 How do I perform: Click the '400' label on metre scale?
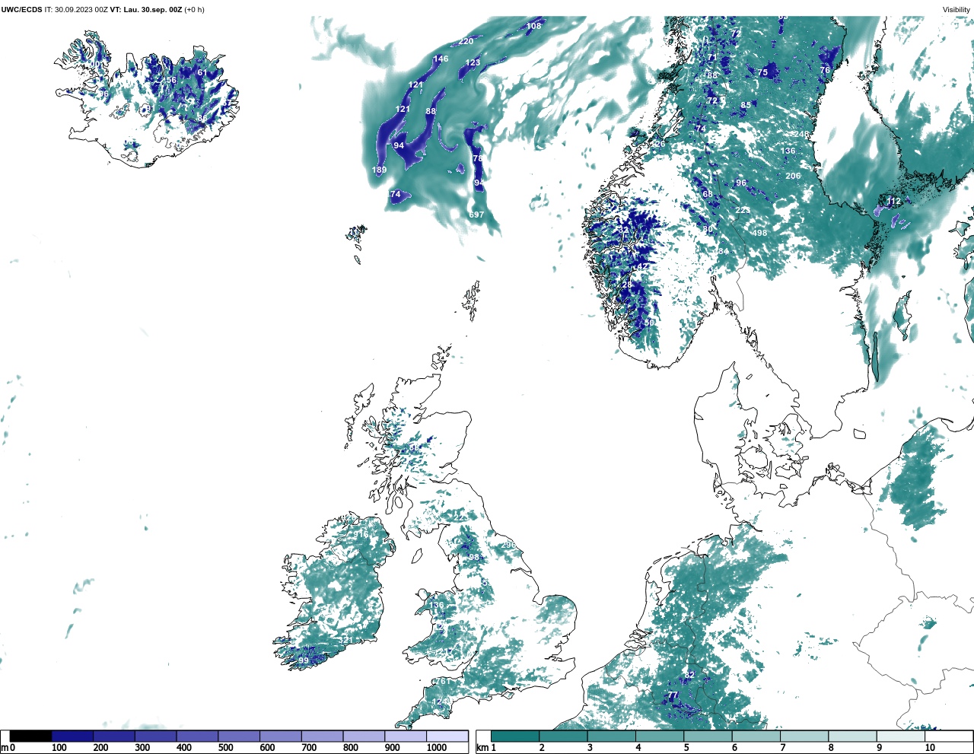183,748
